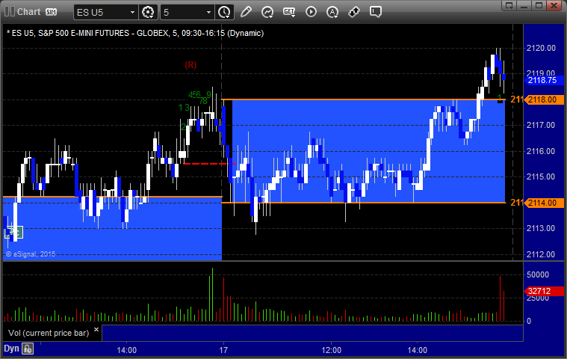The image size is (567, 359).
Task: Open the circled A alerts menu
Action: tap(332, 12)
